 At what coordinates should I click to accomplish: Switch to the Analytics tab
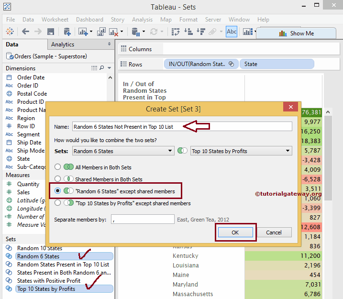click(x=63, y=44)
